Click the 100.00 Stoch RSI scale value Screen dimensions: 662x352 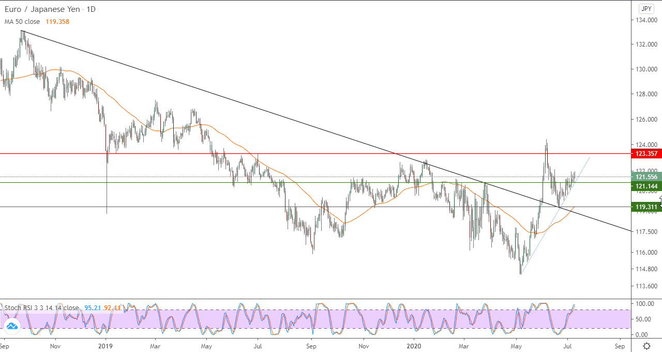pos(645,304)
